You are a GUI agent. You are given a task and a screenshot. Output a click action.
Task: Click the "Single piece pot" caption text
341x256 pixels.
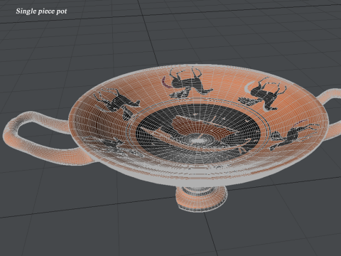(x=41, y=11)
